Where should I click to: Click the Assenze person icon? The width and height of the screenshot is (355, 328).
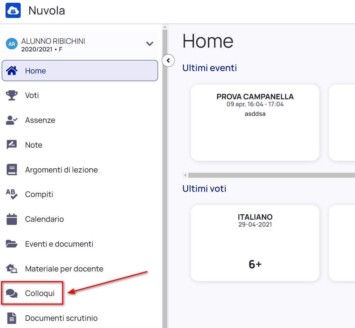pyautogui.click(x=12, y=120)
